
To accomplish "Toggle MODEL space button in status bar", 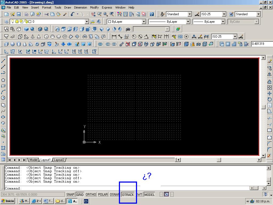I will point(149,194).
